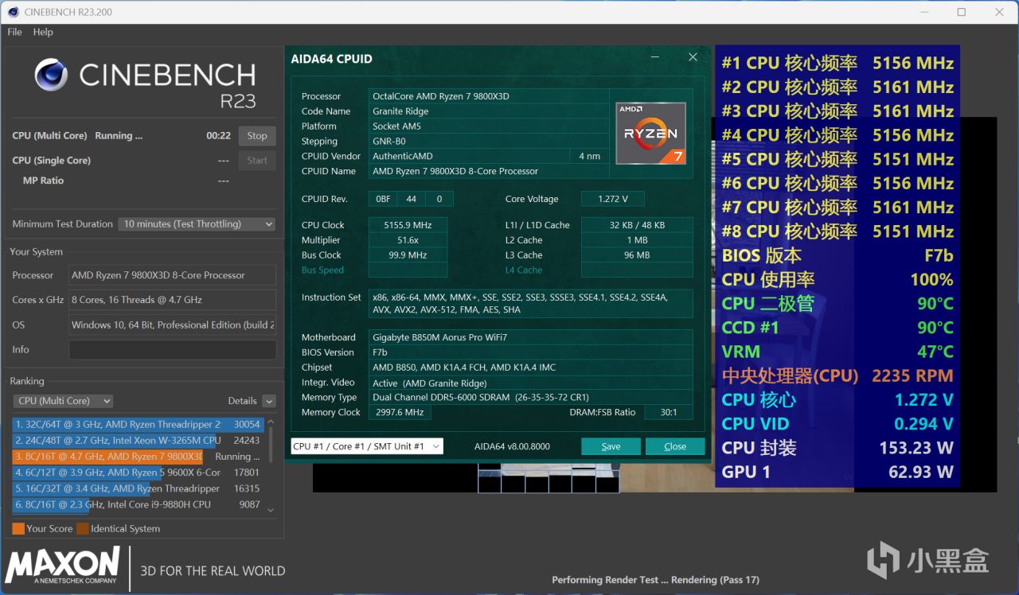Viewport: 1019px width, 595px height.
Task: Expand the ranking Details toggle arrow
Action: 269,401
